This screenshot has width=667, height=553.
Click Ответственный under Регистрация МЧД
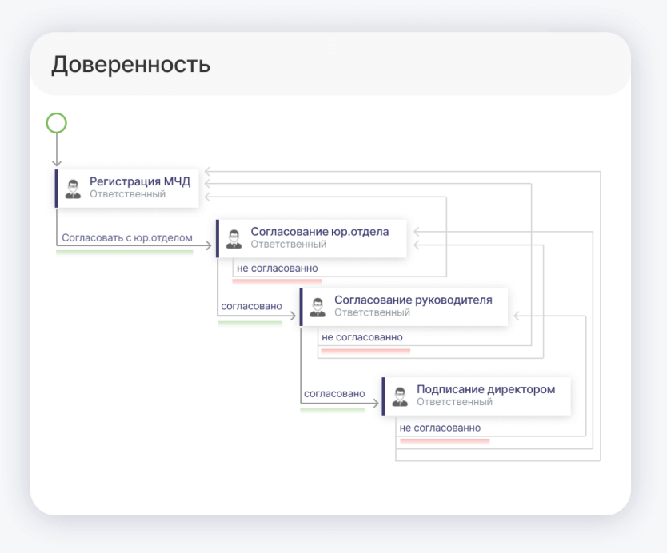point(127,194)
